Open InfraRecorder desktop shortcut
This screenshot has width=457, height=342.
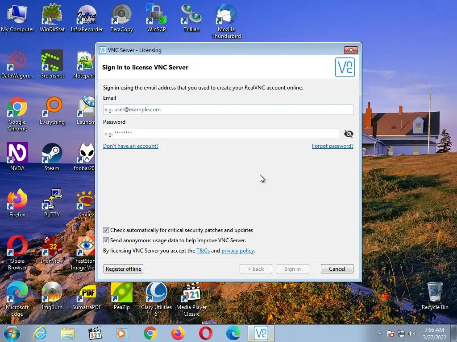[x=87, y=18]
